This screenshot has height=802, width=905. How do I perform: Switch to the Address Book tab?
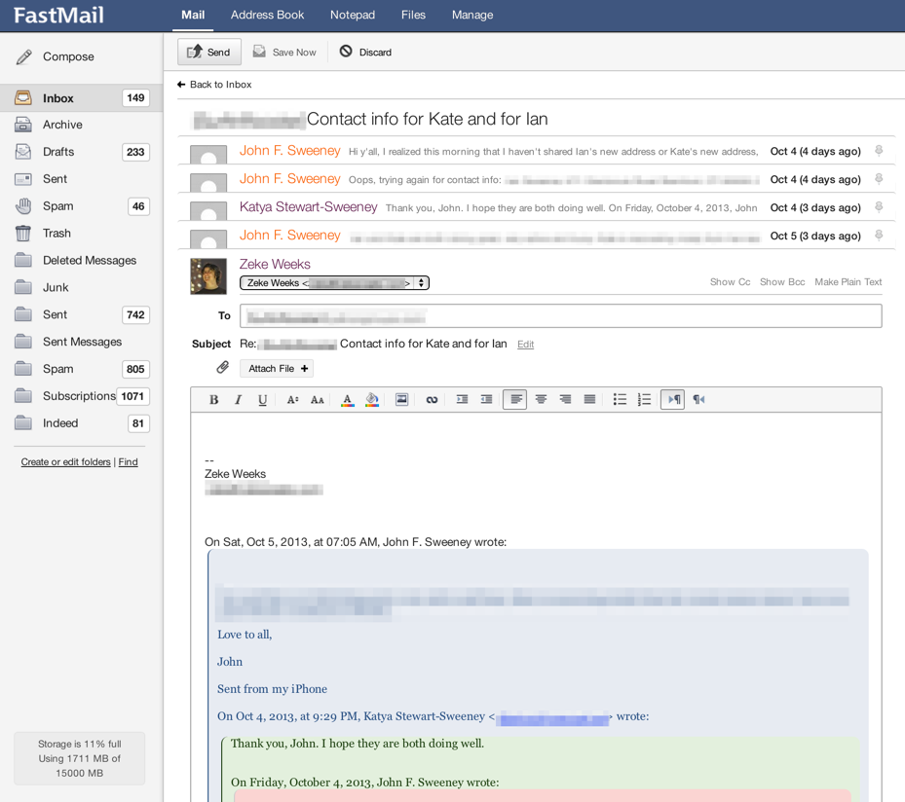[x=267, y=15]
